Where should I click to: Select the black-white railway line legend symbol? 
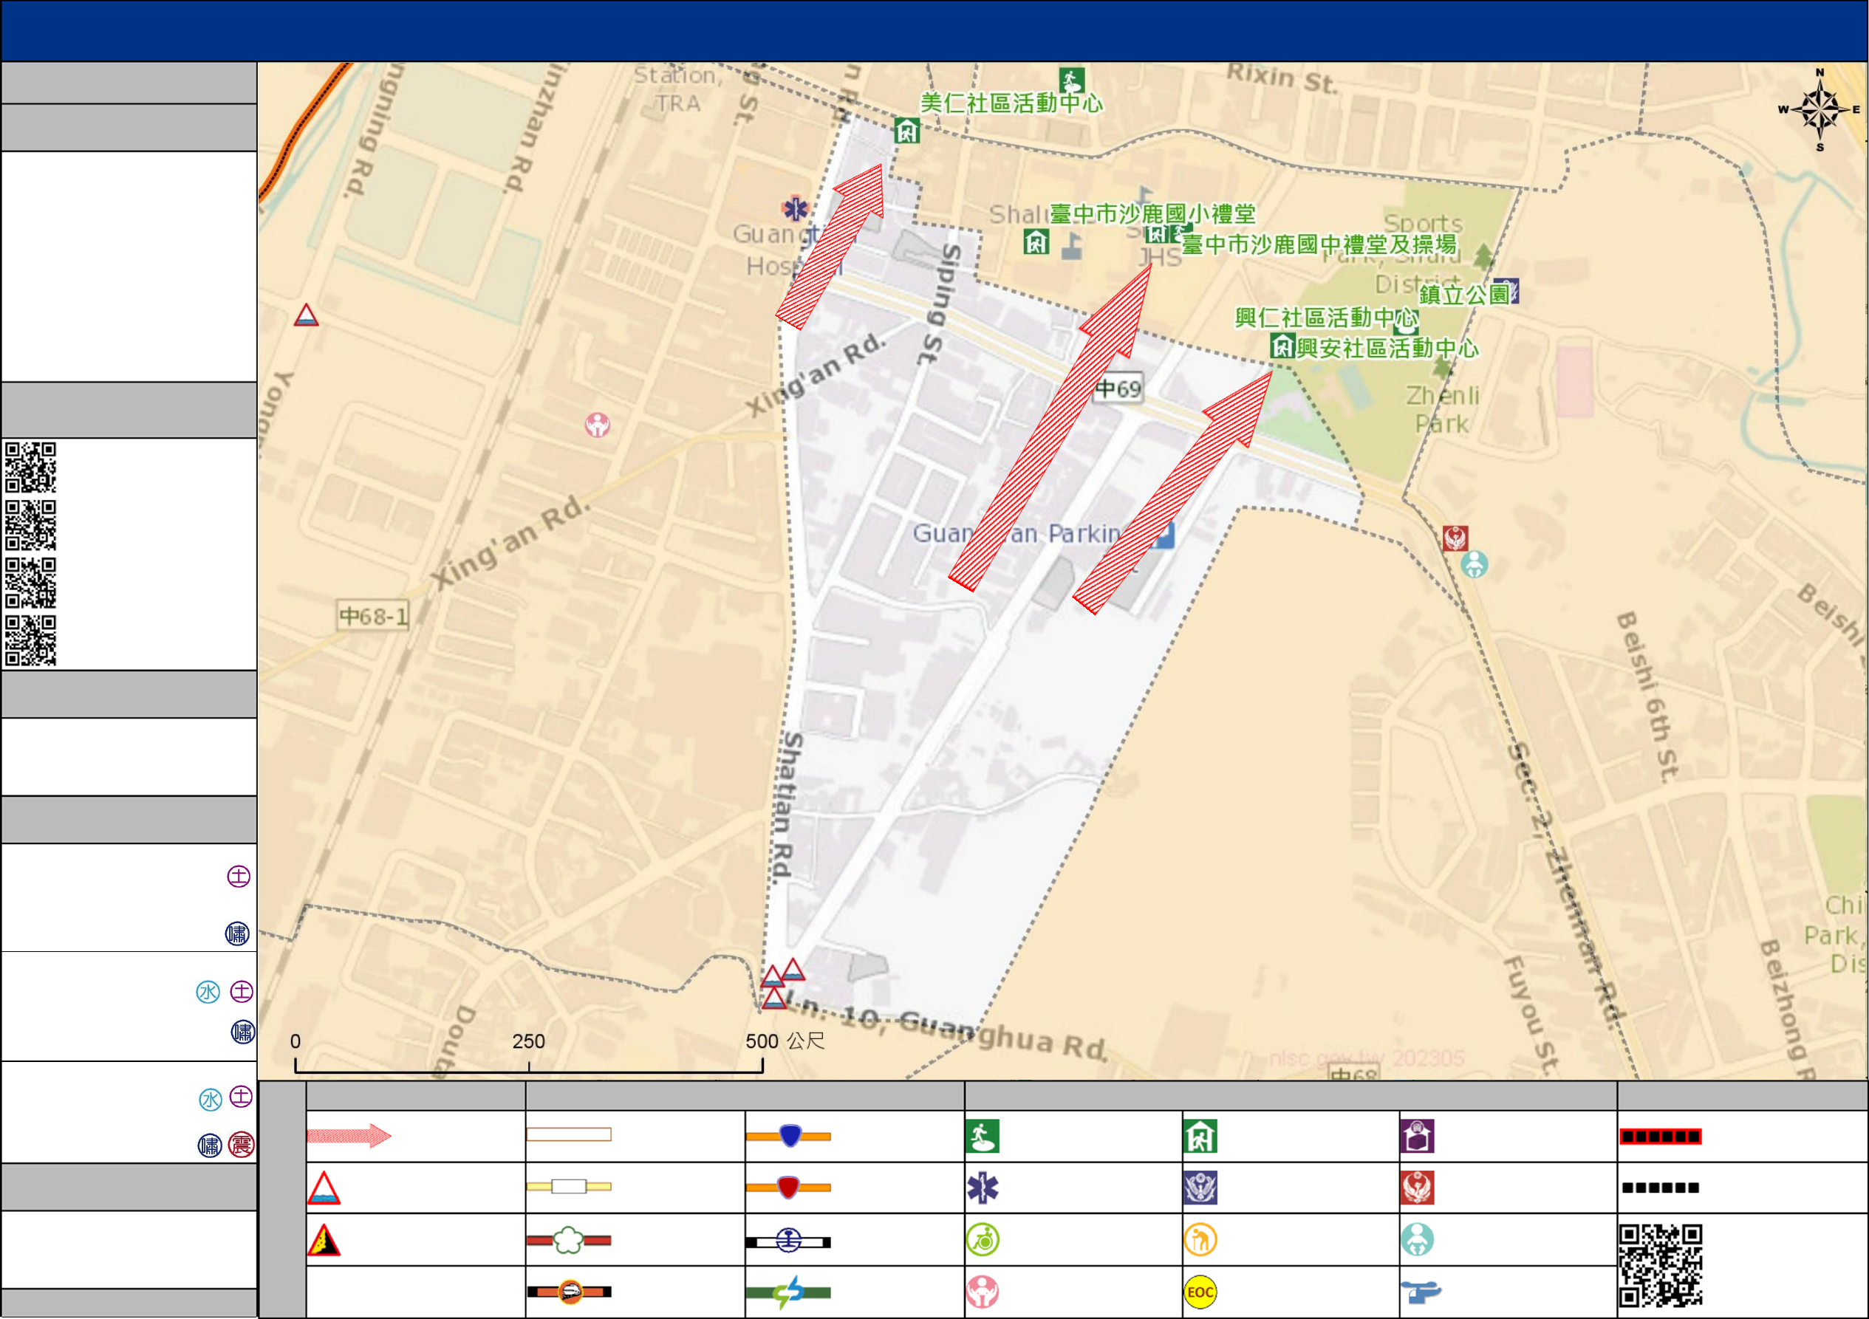pos(789,1241)
